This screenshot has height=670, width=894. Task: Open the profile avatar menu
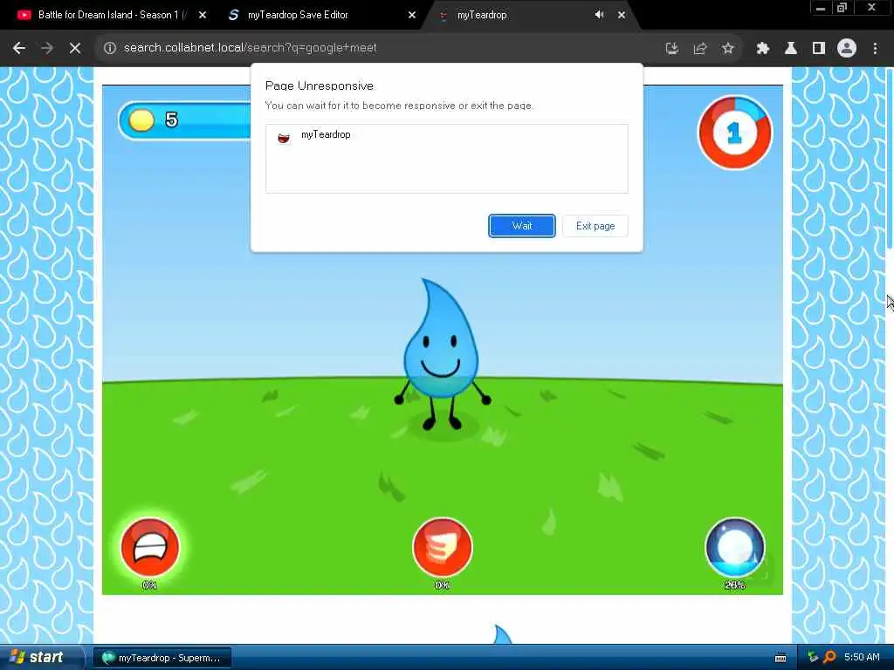point(847,49)
